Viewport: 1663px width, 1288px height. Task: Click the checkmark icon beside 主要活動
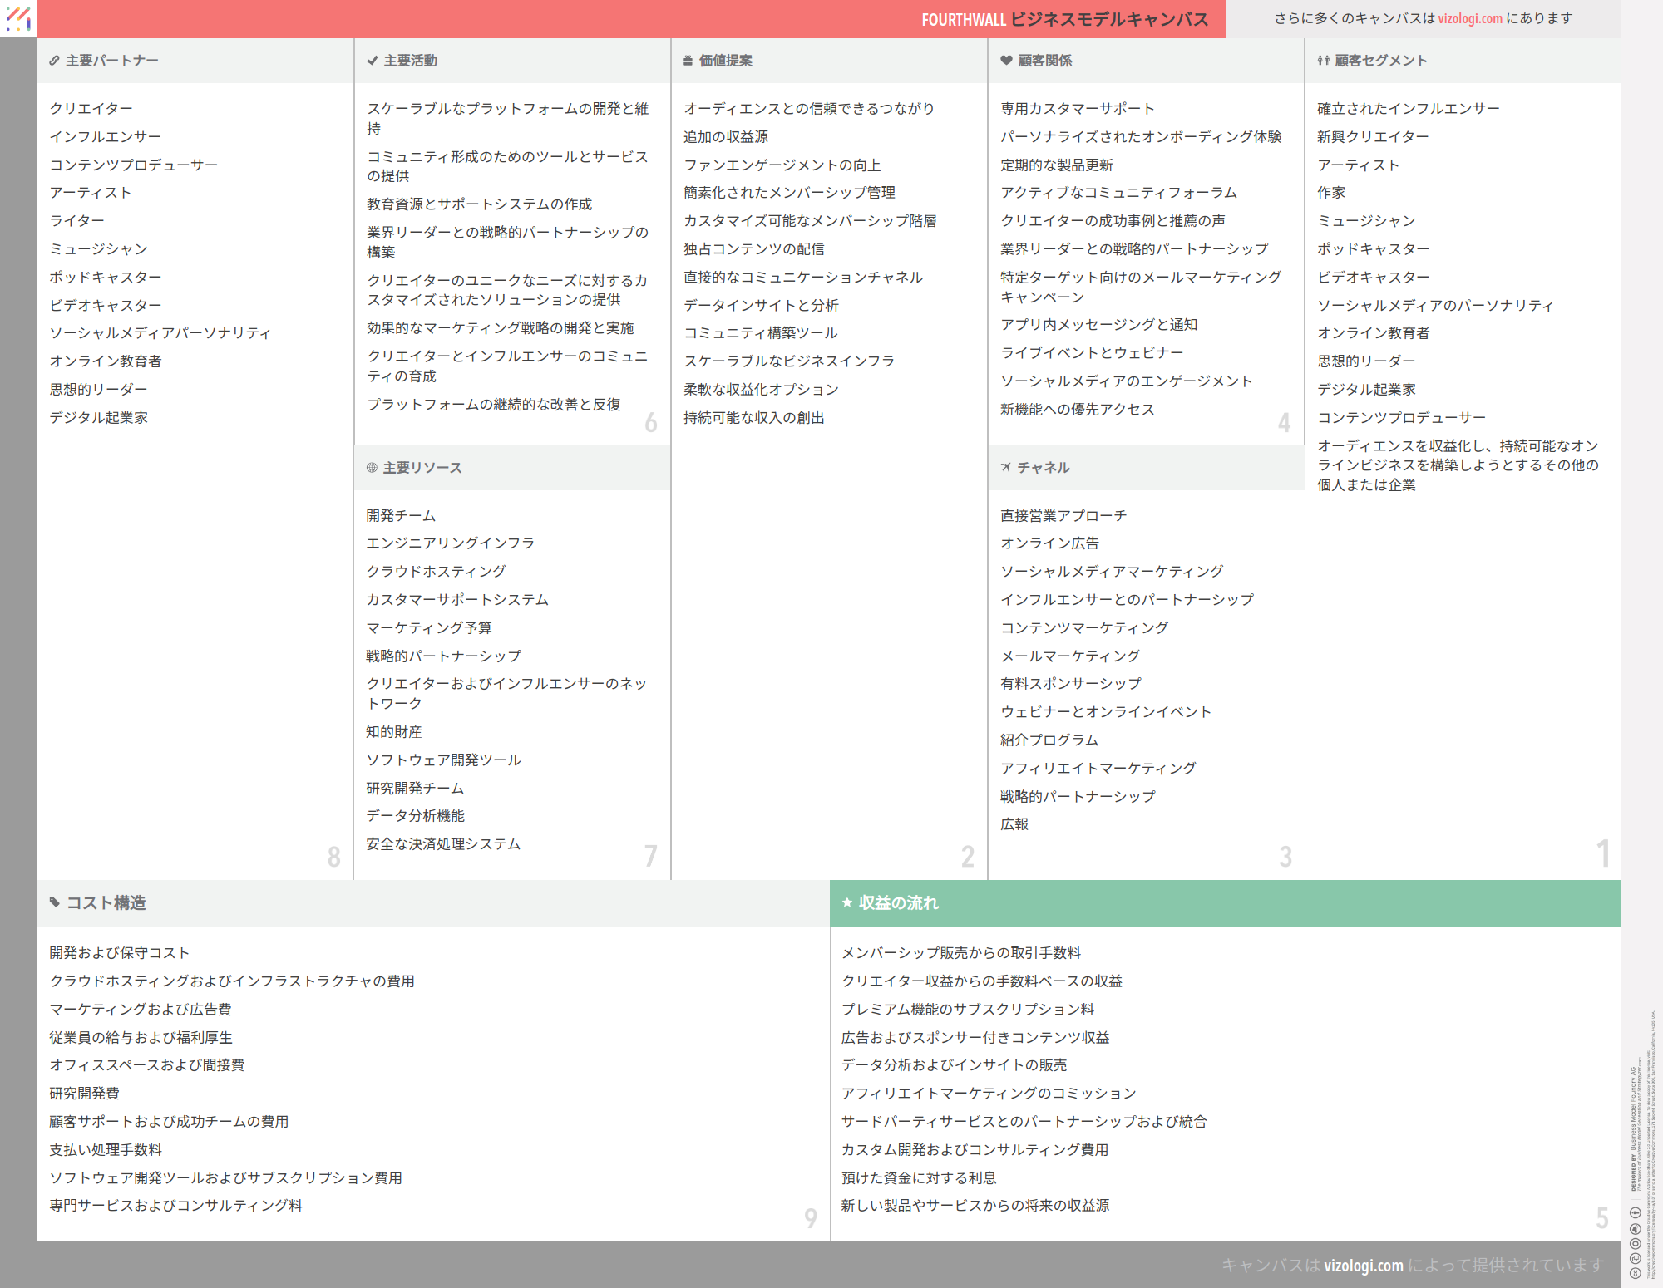click(372, 61)
